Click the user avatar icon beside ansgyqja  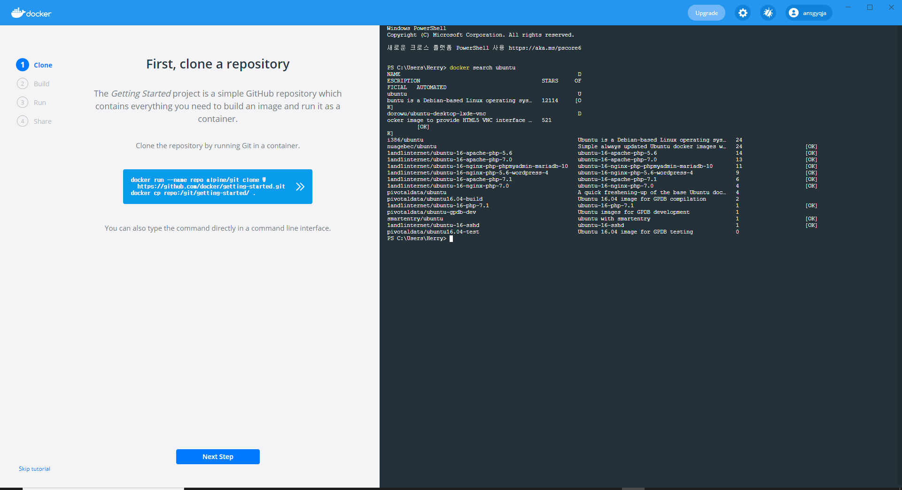(x=793, y=13)
